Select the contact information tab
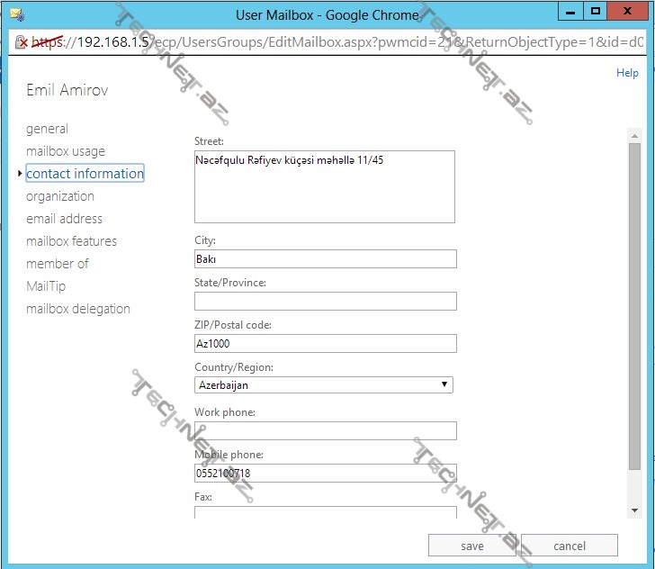This screenshot has width=655, height=569. click(85, 174)
